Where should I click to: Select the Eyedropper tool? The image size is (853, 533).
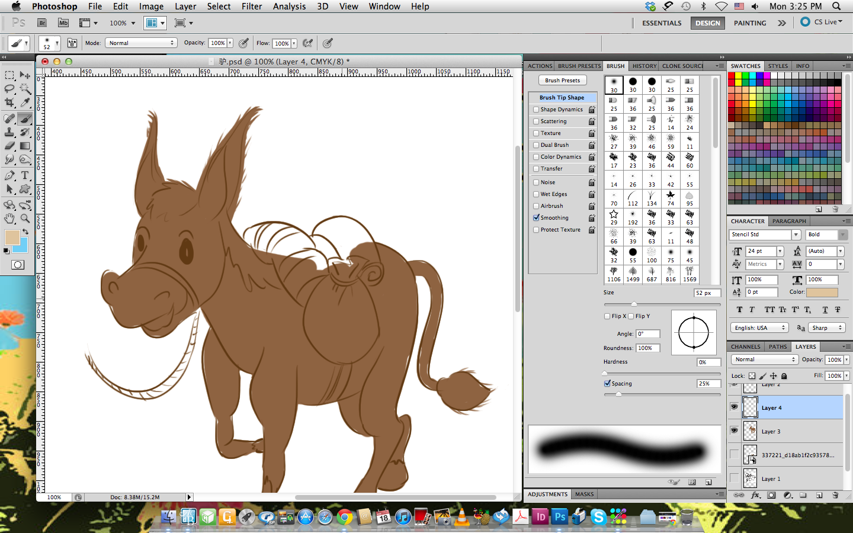tap(25, 102)
